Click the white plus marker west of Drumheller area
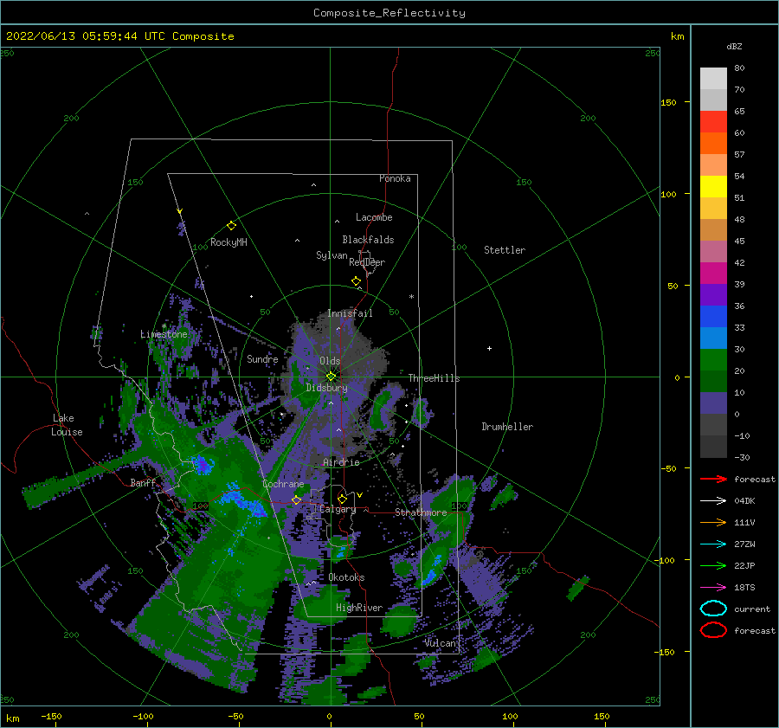Viewport: 779px width, 728px height. point(489,348)
